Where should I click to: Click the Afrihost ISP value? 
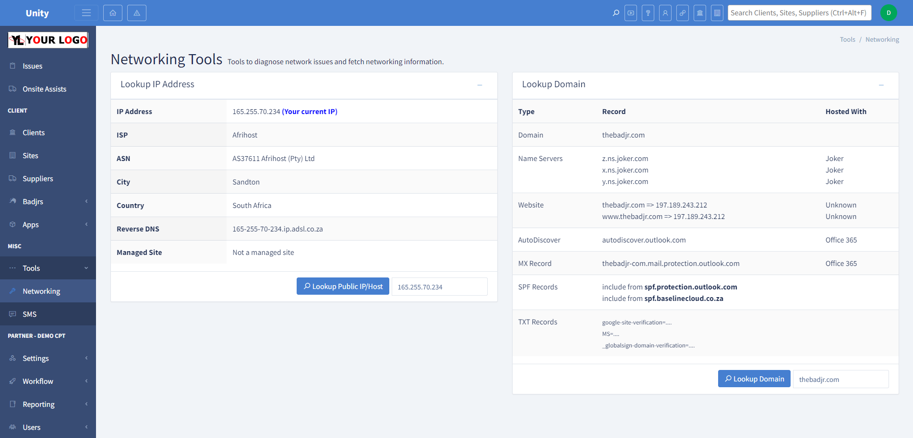245,135
